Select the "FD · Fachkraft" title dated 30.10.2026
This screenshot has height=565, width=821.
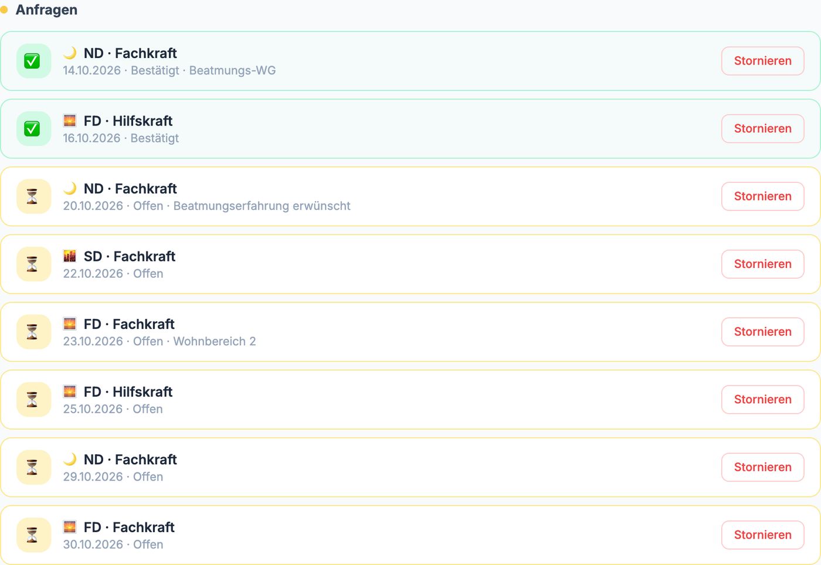[x=129, y=527]
